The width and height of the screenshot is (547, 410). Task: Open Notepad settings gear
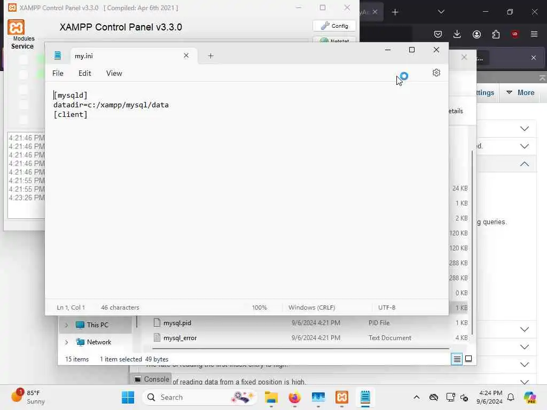point(436,73)
